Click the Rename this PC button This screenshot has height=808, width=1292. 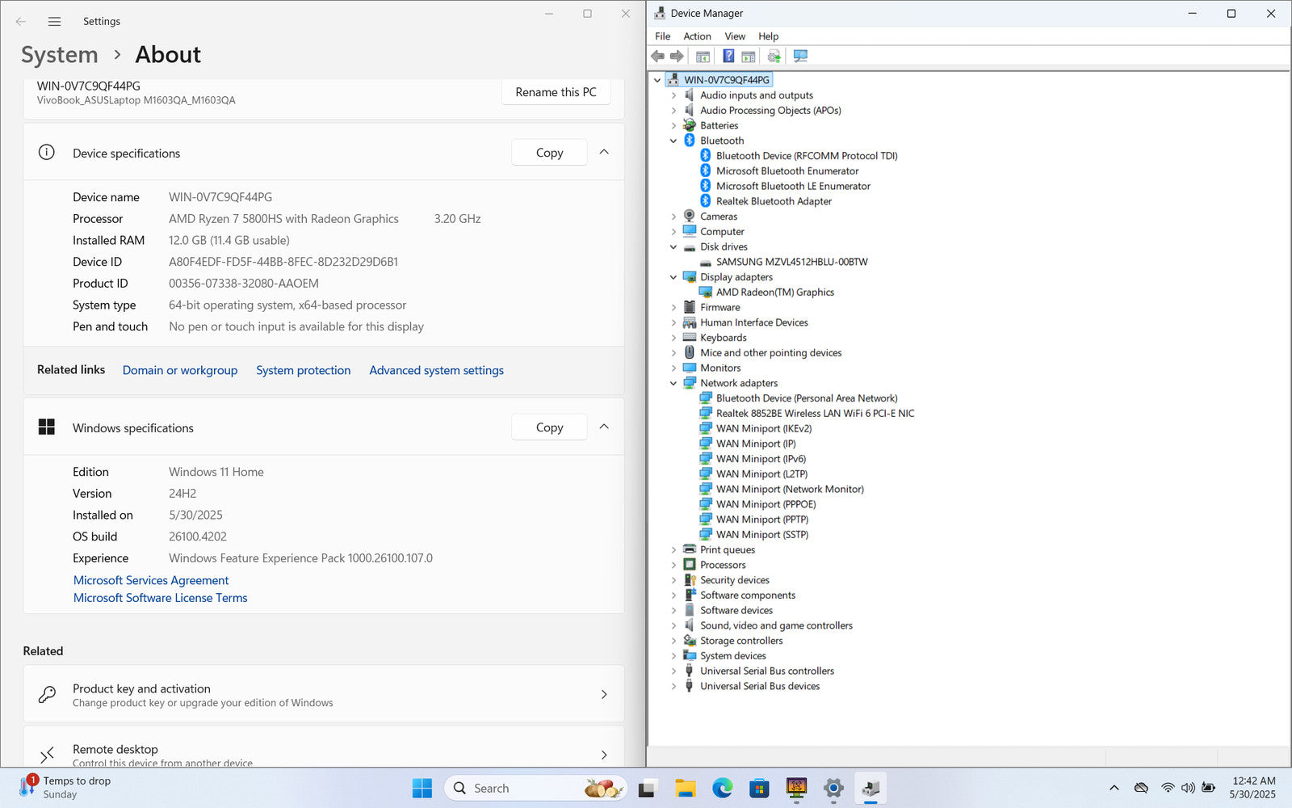556,92
